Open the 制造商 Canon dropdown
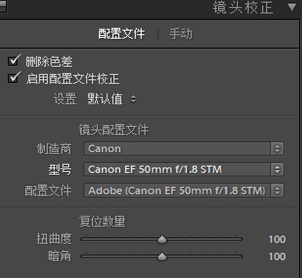The height and width of the screenshot is (278, 302). 177,148
